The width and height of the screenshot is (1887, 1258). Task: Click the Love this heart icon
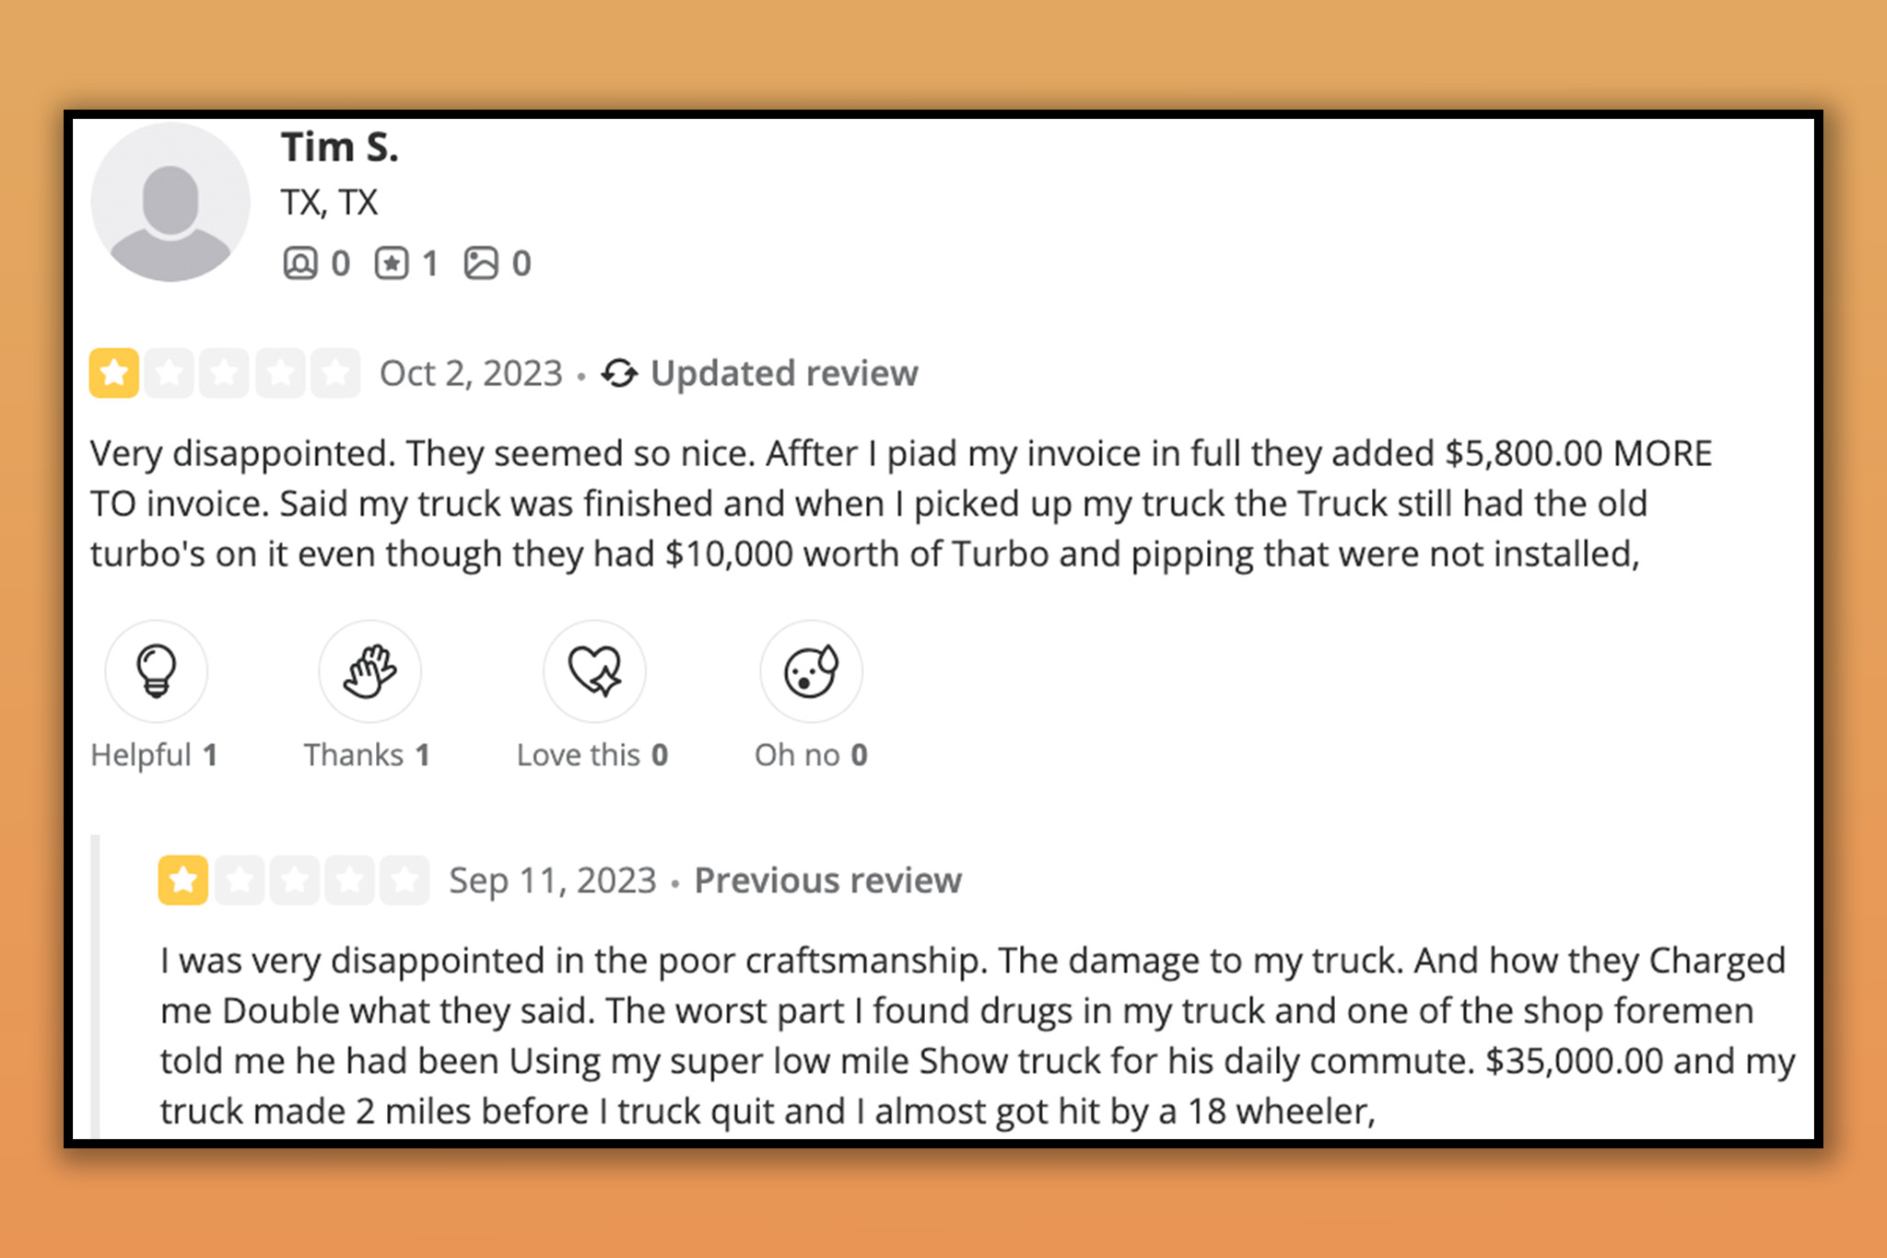click(594, 670)
